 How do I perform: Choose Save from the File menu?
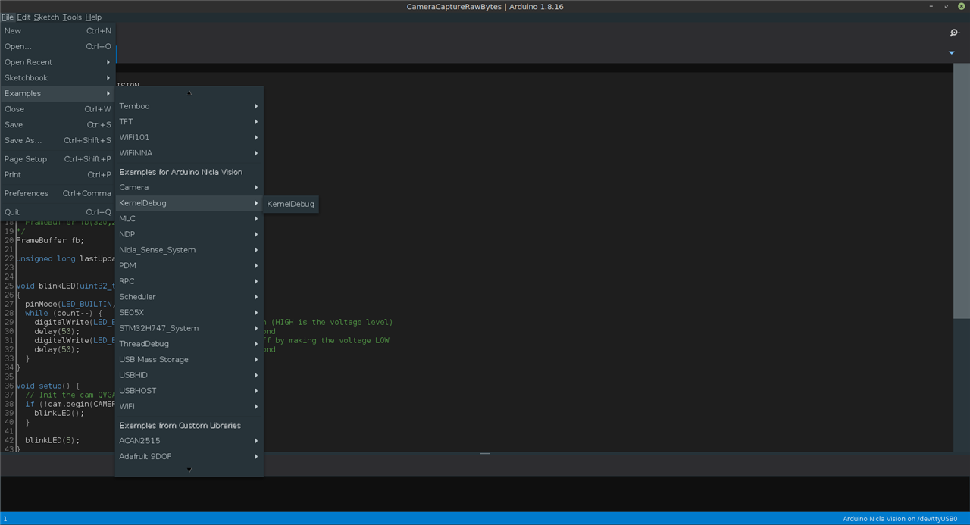tap(58, 124)
